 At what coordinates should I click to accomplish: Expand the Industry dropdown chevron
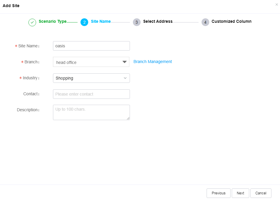125,78
